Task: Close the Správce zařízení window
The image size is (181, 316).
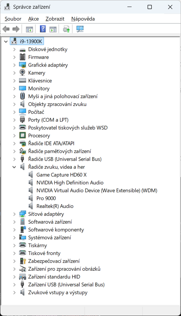Action: pyautogui.click(x=170, y=7)
